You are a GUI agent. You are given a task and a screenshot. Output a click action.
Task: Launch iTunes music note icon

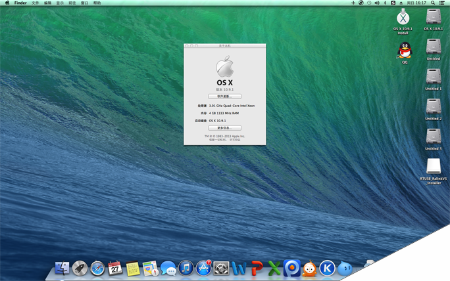[186, 269]
